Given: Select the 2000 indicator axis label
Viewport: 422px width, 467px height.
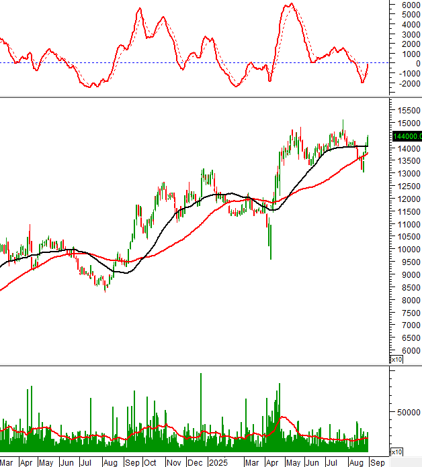Looking at the screenshot, I should tap(411, 44).
